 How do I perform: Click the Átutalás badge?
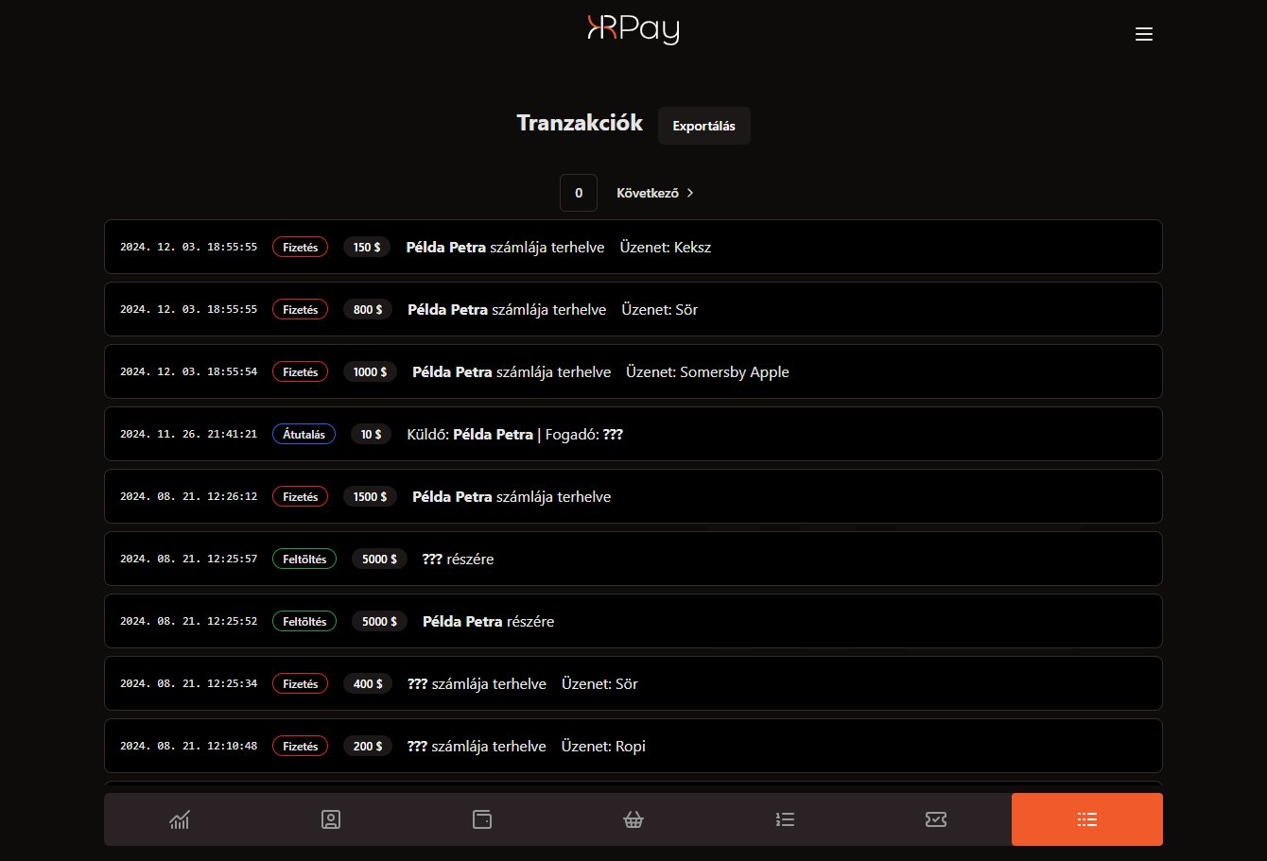click(x=304, y=434)
